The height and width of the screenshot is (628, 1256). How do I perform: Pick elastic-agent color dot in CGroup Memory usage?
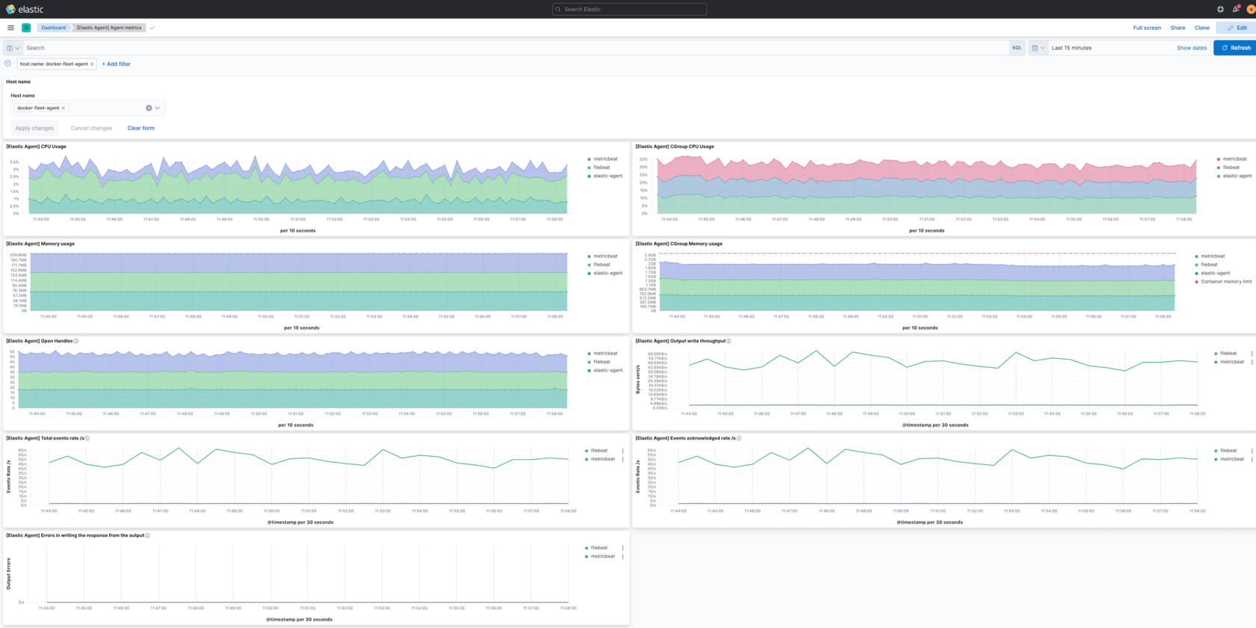point(1196,273)
